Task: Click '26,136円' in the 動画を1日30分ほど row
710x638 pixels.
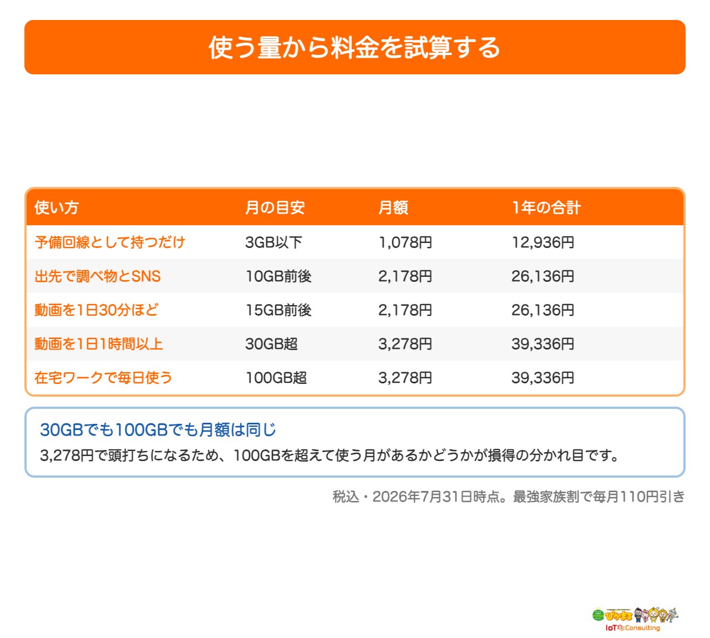Action: [542, 310]
